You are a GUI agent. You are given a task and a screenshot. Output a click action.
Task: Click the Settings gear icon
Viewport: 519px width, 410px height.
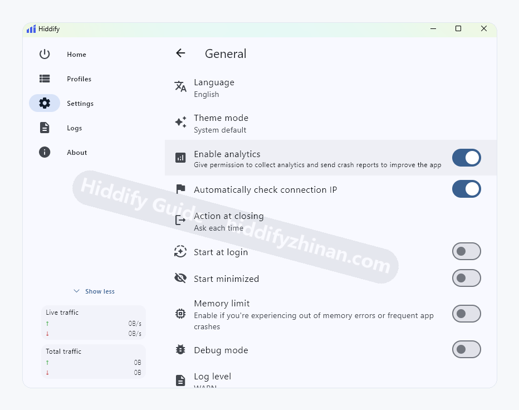pyautogui.click(x=45, y=103)
